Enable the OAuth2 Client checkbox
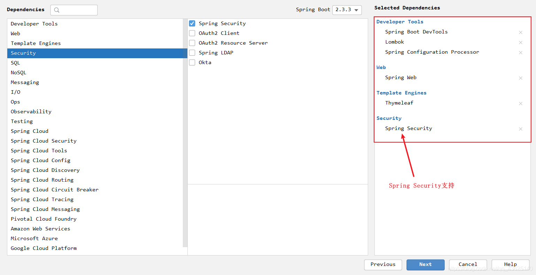Screen dimensions: 536x275 point(192,33)
